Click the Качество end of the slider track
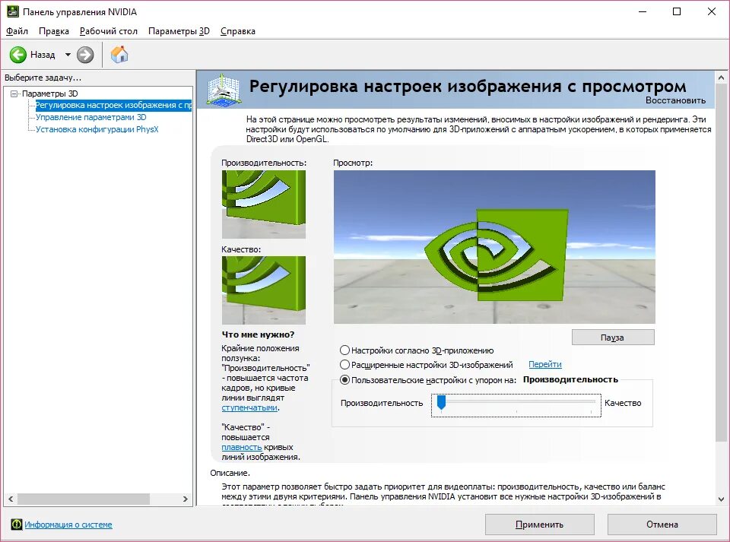 [x=592, y=402]
